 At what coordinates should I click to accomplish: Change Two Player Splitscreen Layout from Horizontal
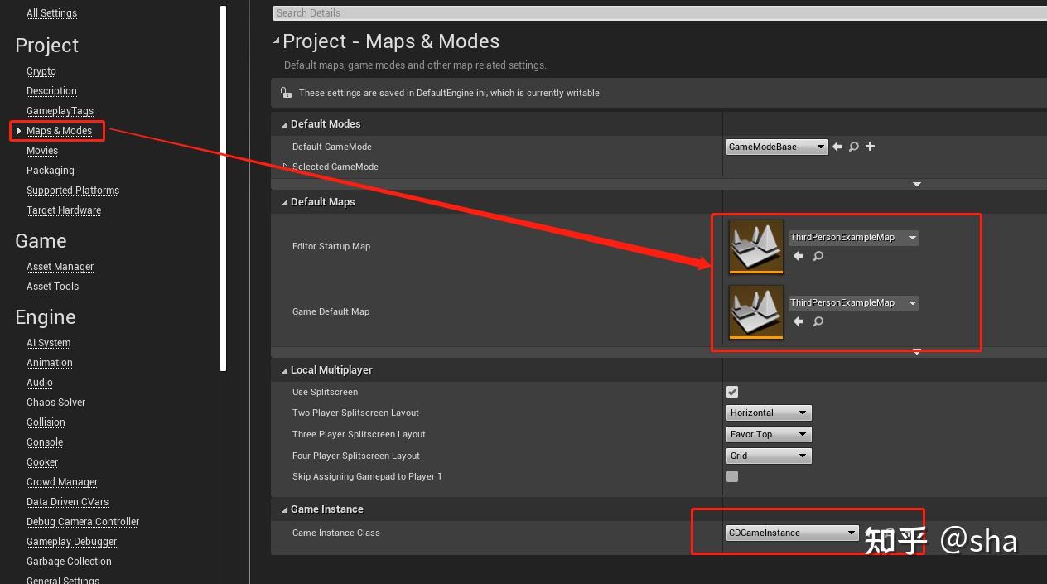tap(768, 412)
